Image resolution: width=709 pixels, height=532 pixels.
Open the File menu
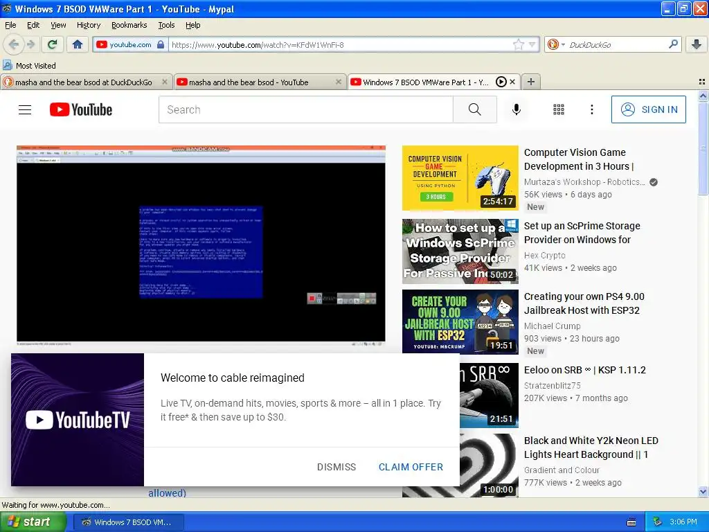(x=10, y=25)
